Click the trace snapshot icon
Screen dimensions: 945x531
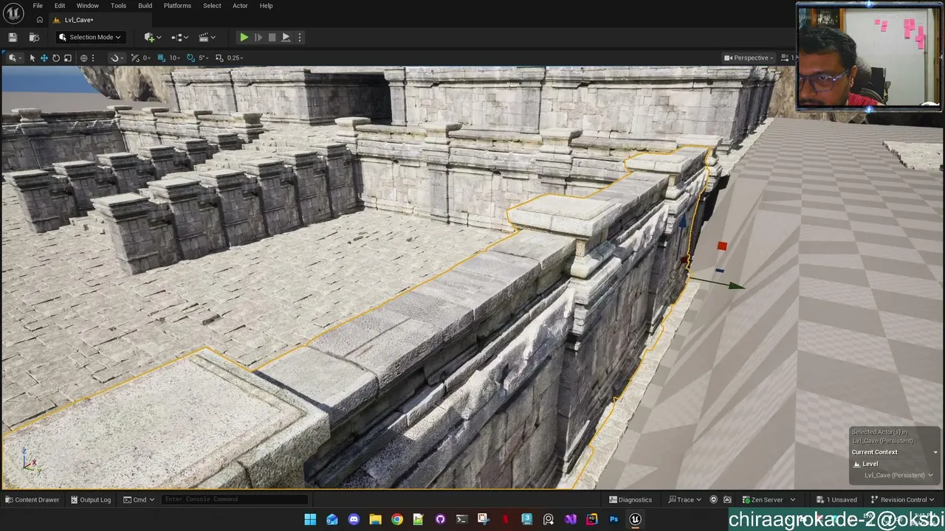[727, 500]
